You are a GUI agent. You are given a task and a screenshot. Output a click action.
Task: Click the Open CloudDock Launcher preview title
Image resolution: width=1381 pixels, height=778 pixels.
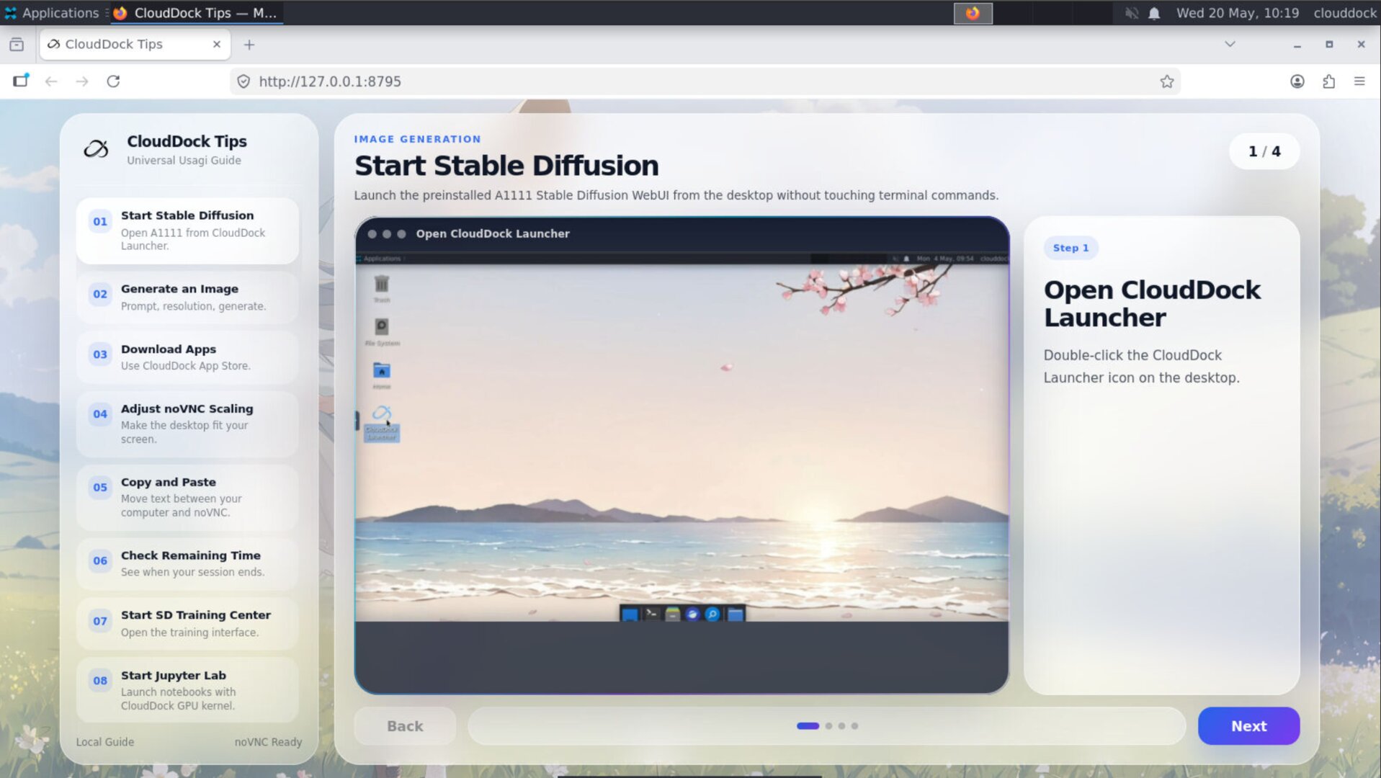pos(493,233)
